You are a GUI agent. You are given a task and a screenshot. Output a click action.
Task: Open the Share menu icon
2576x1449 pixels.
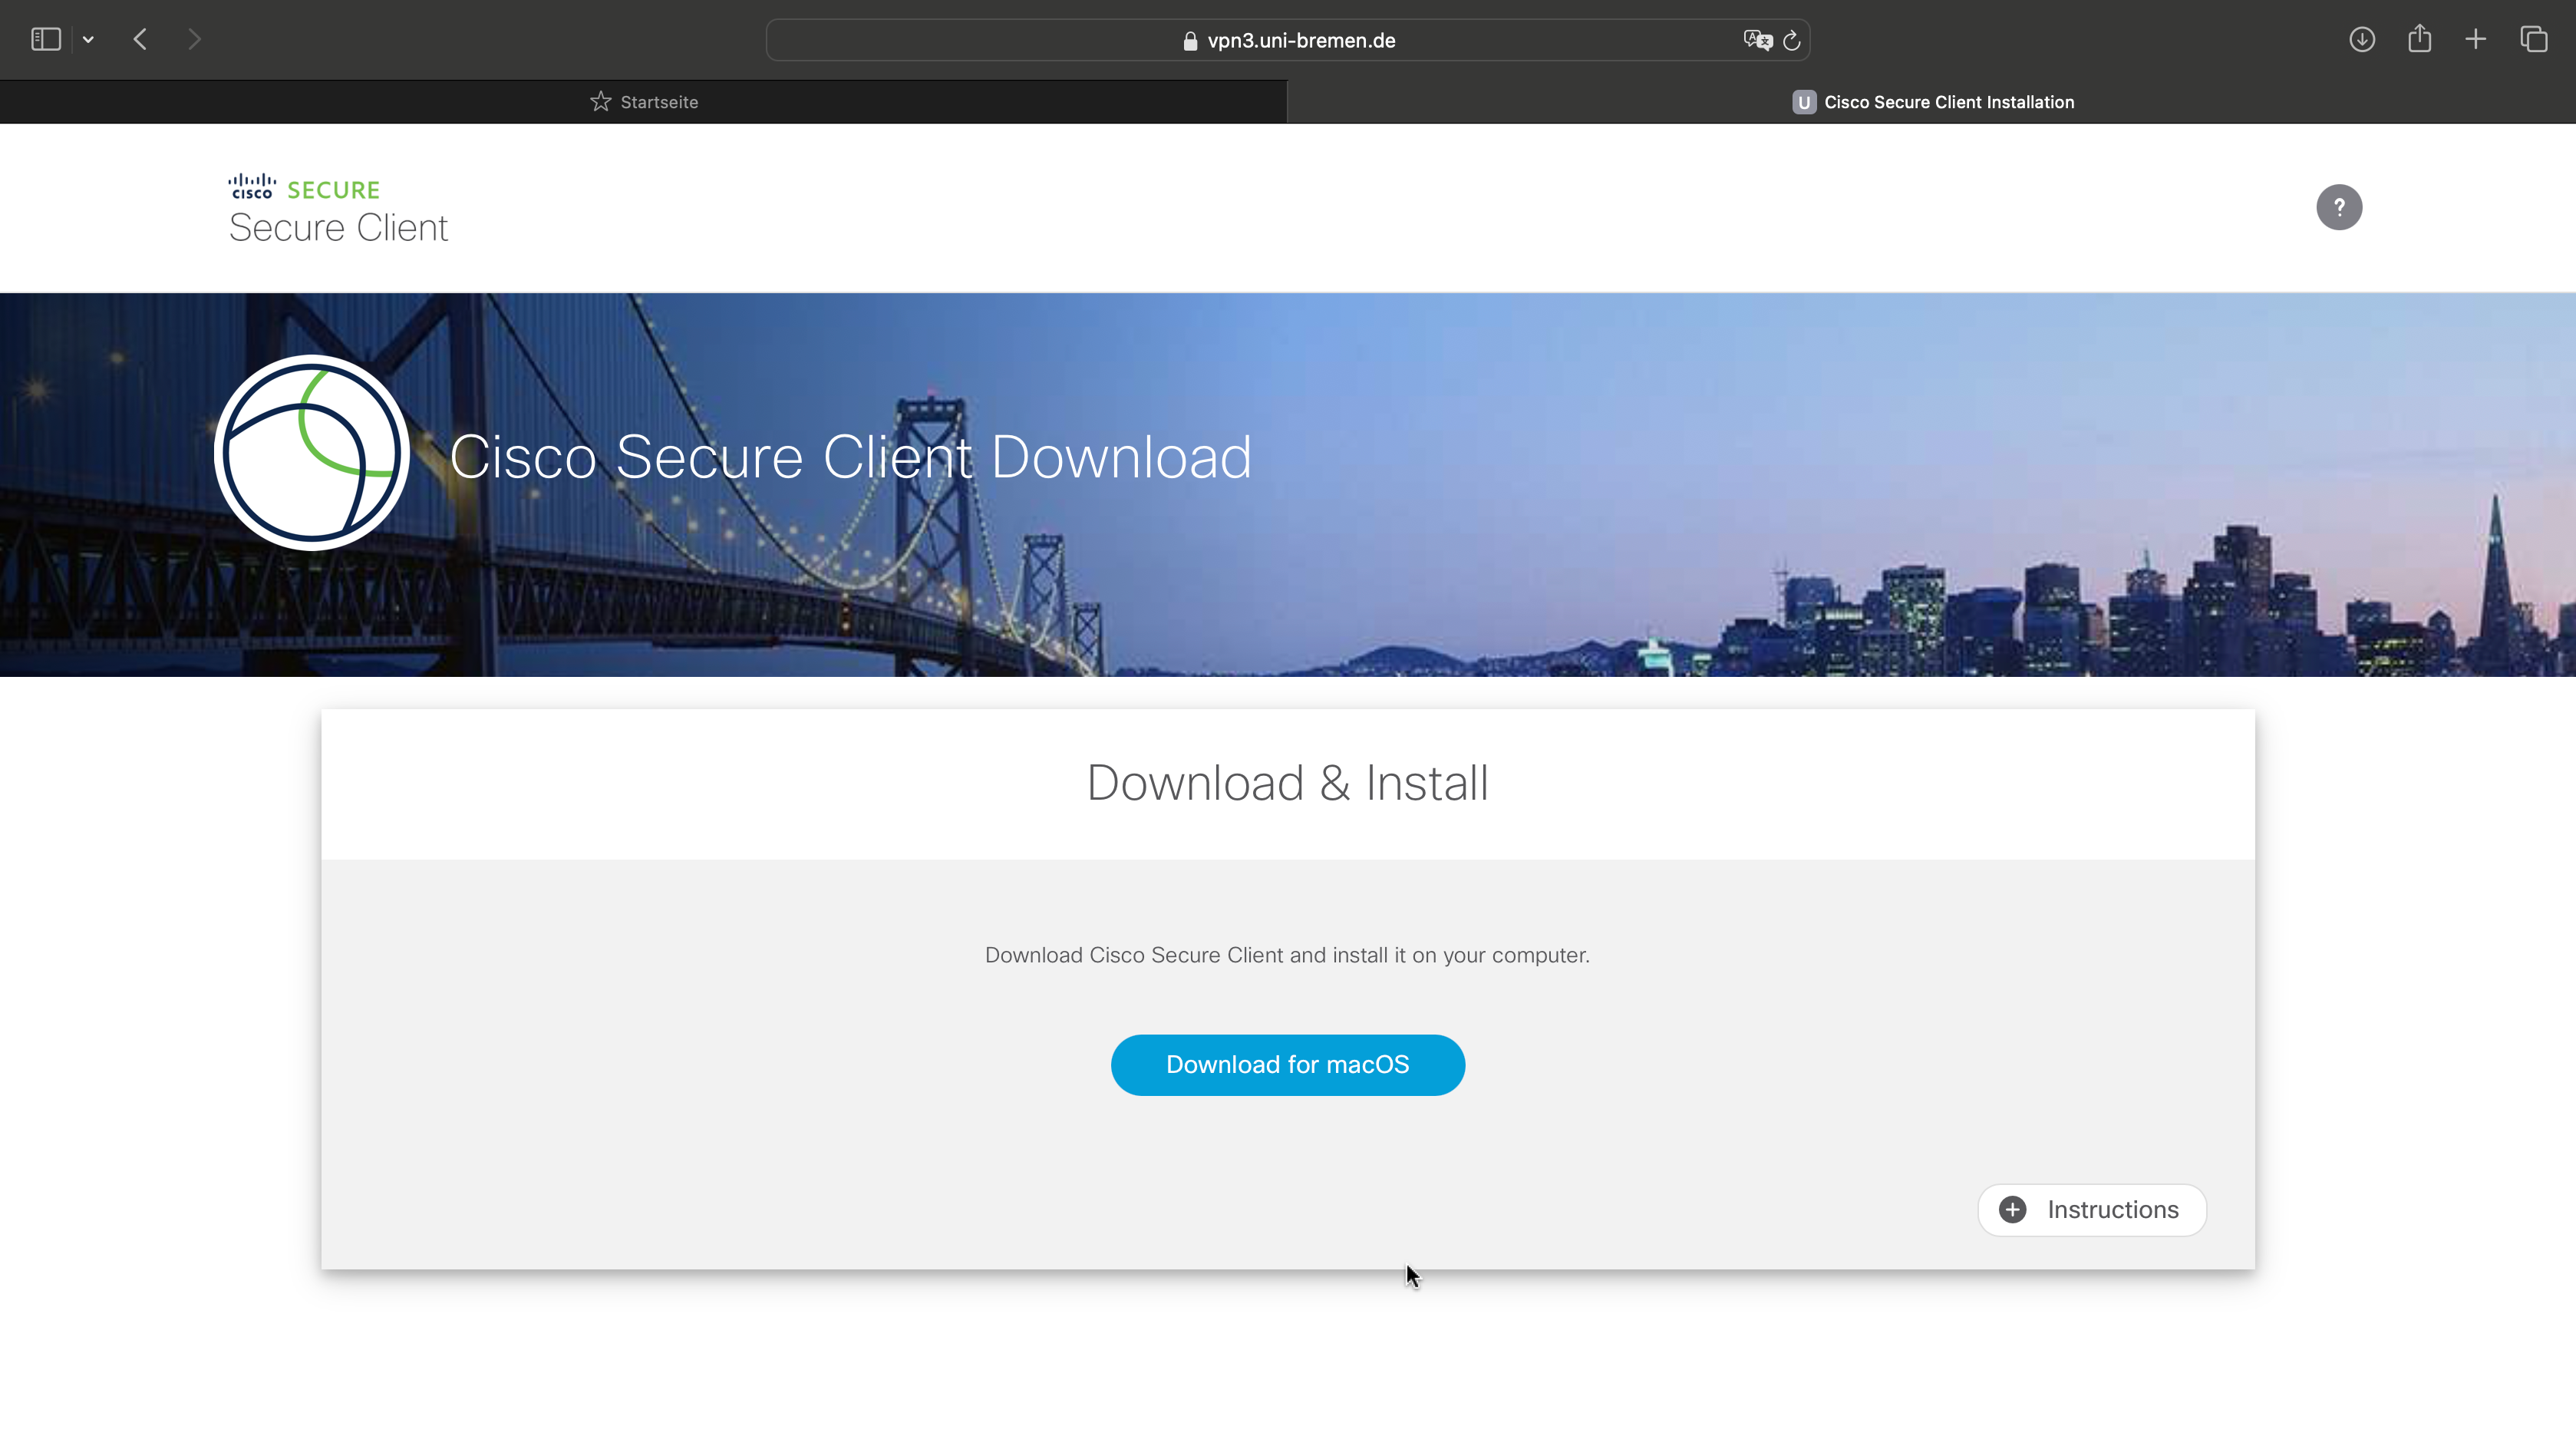[2420, 40]
